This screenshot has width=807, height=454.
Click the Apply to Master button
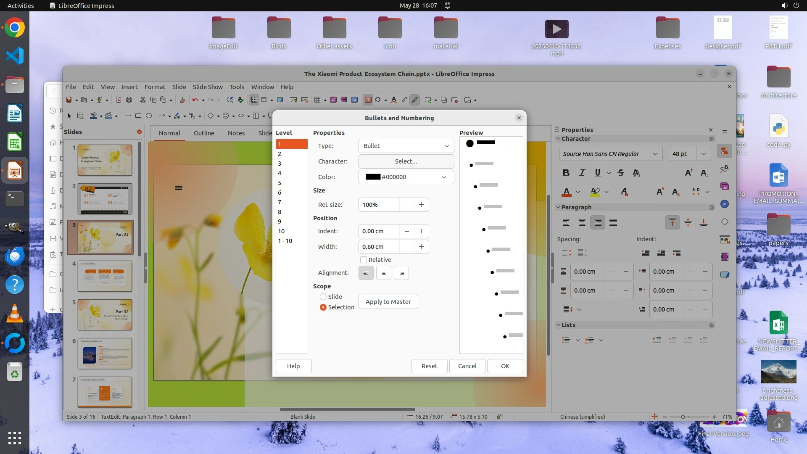[x=388, y=302]
